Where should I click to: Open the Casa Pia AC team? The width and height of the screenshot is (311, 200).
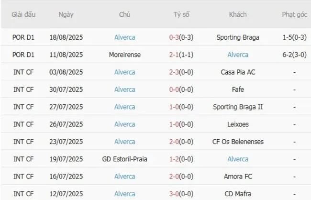coord(237,72)
